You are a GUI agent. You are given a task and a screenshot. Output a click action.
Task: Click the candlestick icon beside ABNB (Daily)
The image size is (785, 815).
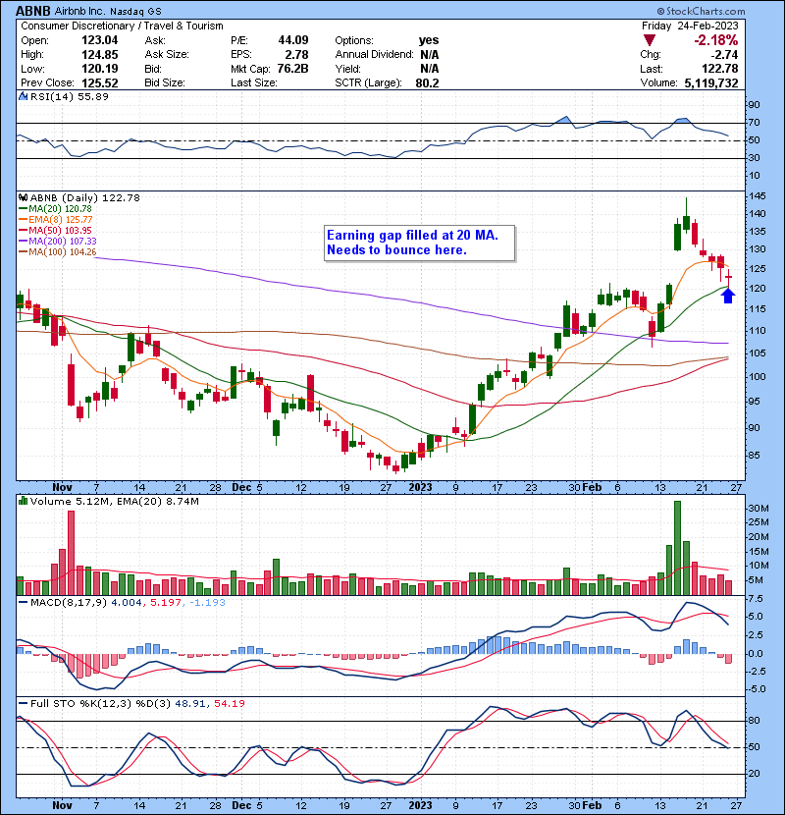pos(24,197)
